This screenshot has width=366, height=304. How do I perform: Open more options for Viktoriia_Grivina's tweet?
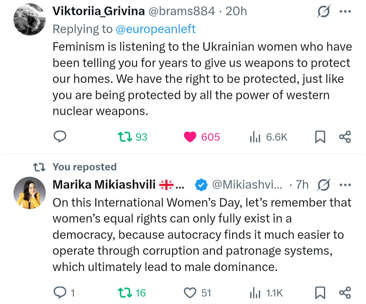345,12
